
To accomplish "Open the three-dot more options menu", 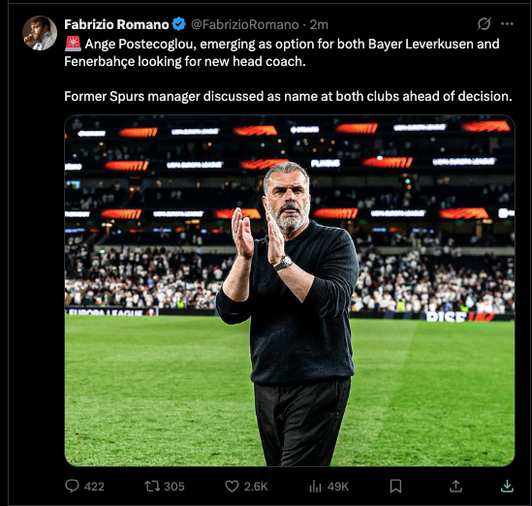I will coord(507,24).
